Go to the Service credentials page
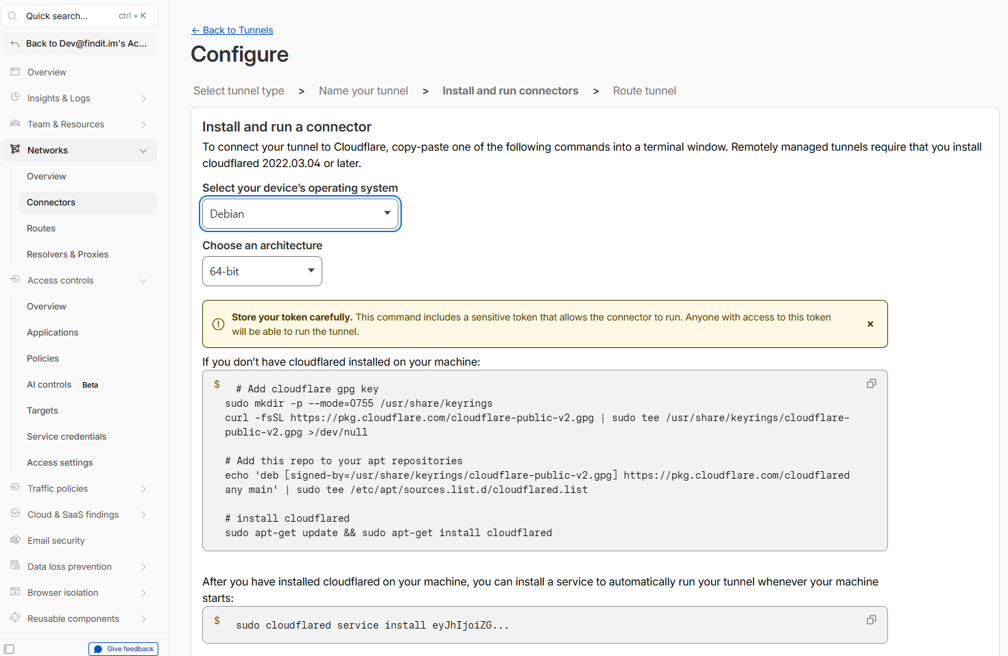The image size is (1008, 656). coord(67,437)
